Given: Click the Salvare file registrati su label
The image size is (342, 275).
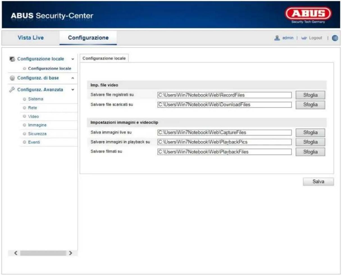Looking at the screenshot, I should coord(112,95).
